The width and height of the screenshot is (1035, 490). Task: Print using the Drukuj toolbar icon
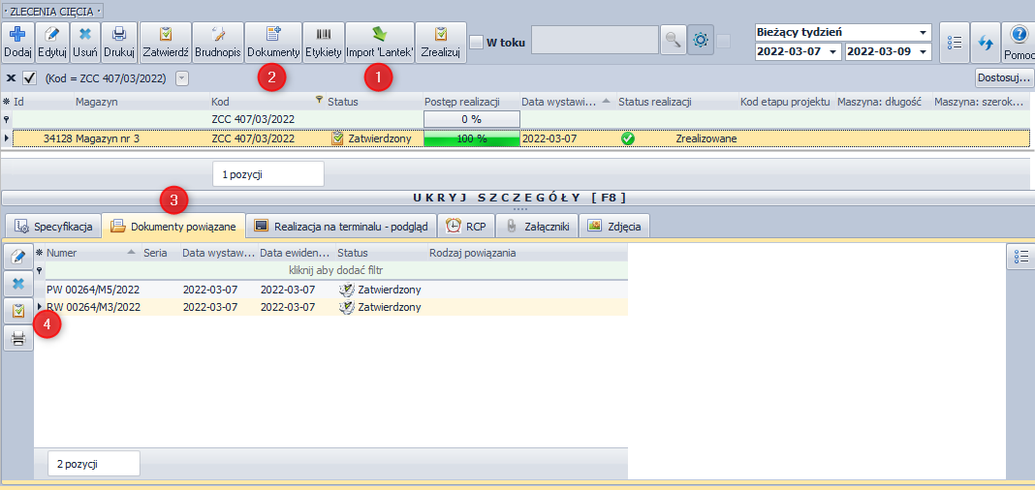[118, 35]
